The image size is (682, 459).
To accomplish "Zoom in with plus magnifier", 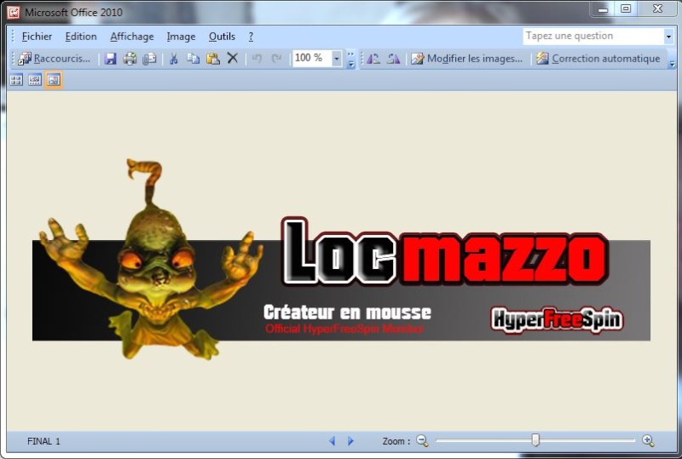I will [648, 441].
